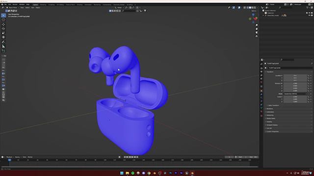Click the viewport pan hand gizmo
314x176 pixels.
tap(257, 29)
